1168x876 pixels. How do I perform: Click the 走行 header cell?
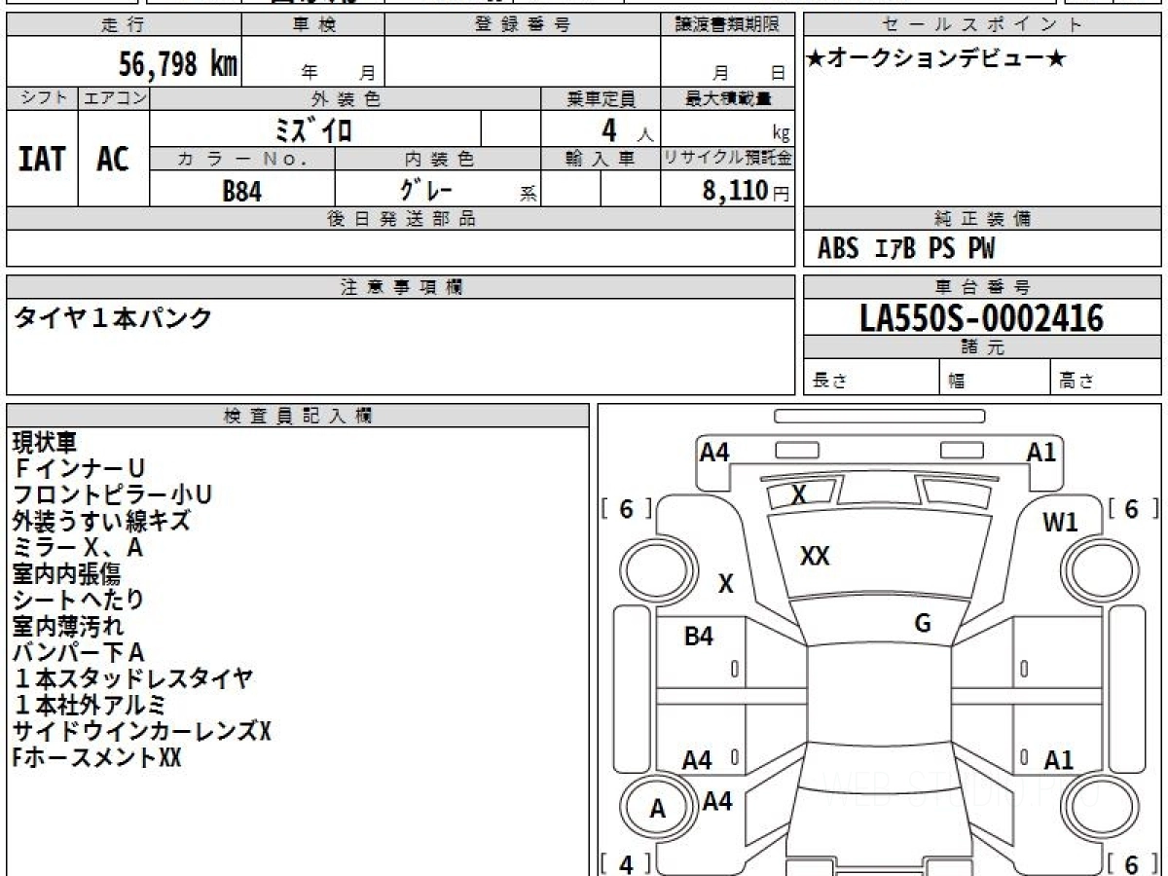coord(123,25)
